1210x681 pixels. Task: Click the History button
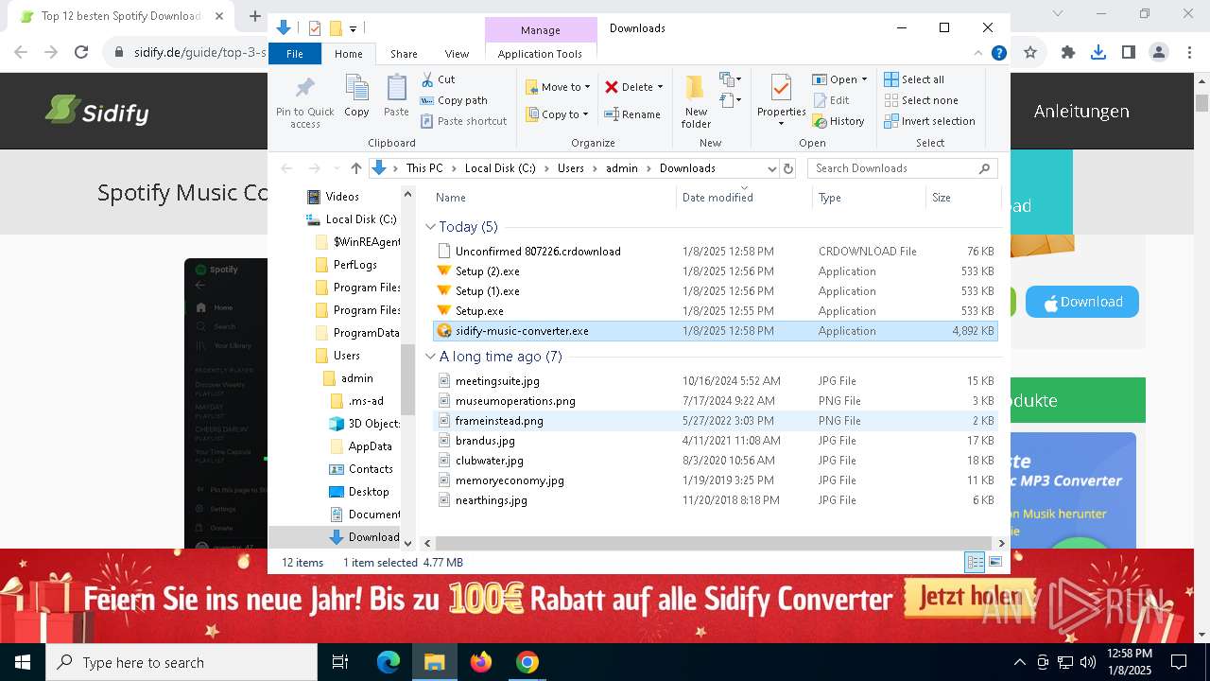coord(839,121)
